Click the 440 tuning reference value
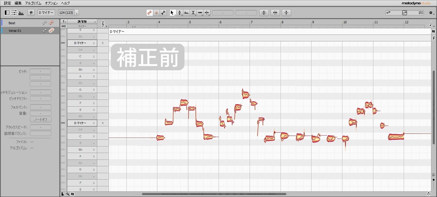 tap(63, 26)
